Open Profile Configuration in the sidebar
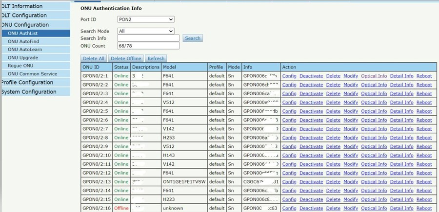This screenshot has width=439, height=212. [35, 82]
